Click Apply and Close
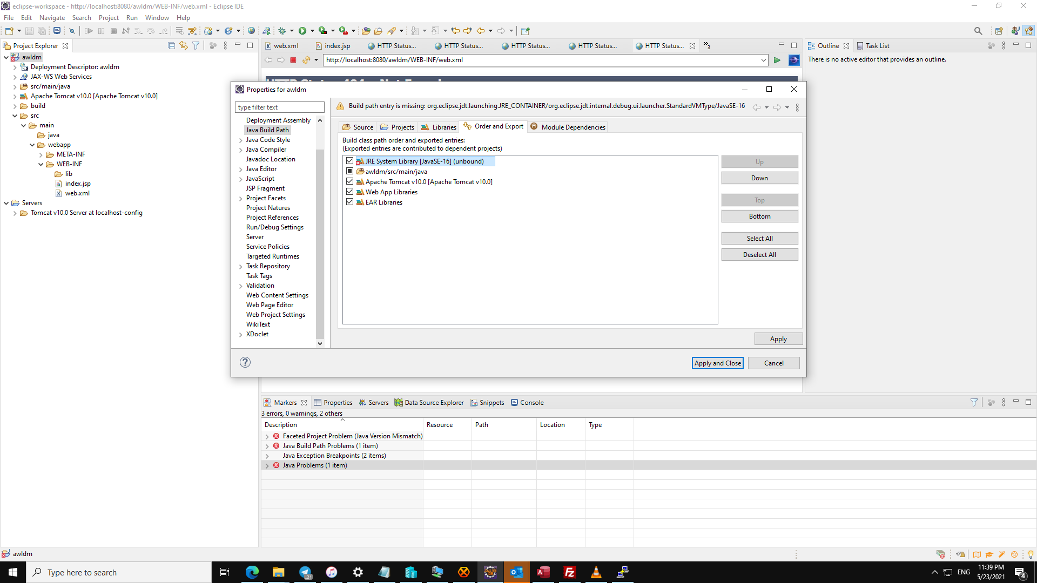Image resolution: width=1037 pixels, height=583 pixels. (717, 363)
